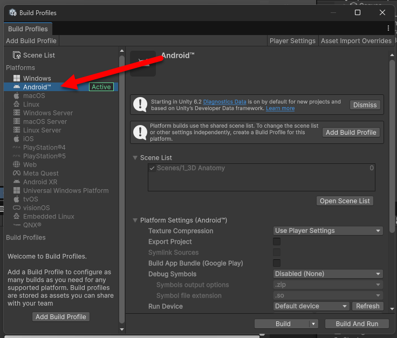Viewport: 397px width, 338px height.
Task: Click the Build And Run button
Action: [357, 324]
